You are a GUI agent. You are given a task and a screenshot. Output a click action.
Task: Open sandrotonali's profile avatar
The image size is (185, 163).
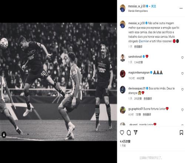click(x=122, y=58)
